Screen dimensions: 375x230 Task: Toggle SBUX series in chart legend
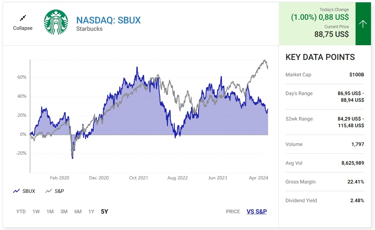coord(24,191)
